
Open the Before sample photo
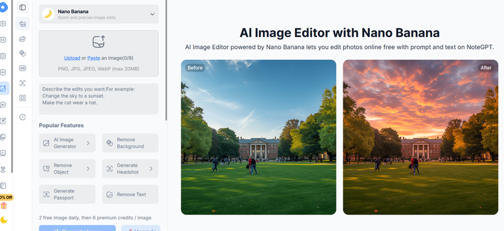pos(258,137)
